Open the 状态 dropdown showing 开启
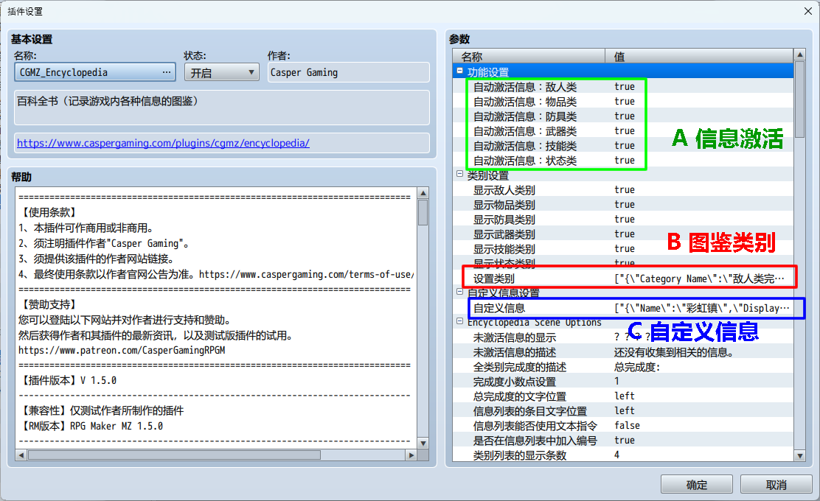The image size is (820, 501). coord(222,72)
